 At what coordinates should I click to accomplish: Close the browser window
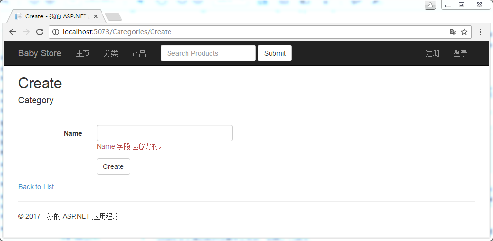click(x=479, y=5)
